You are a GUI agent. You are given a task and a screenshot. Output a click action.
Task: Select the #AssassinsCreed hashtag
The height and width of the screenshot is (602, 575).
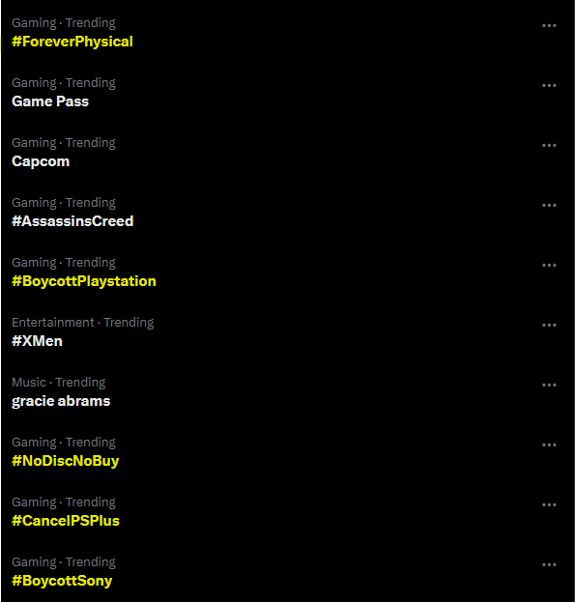72,221
